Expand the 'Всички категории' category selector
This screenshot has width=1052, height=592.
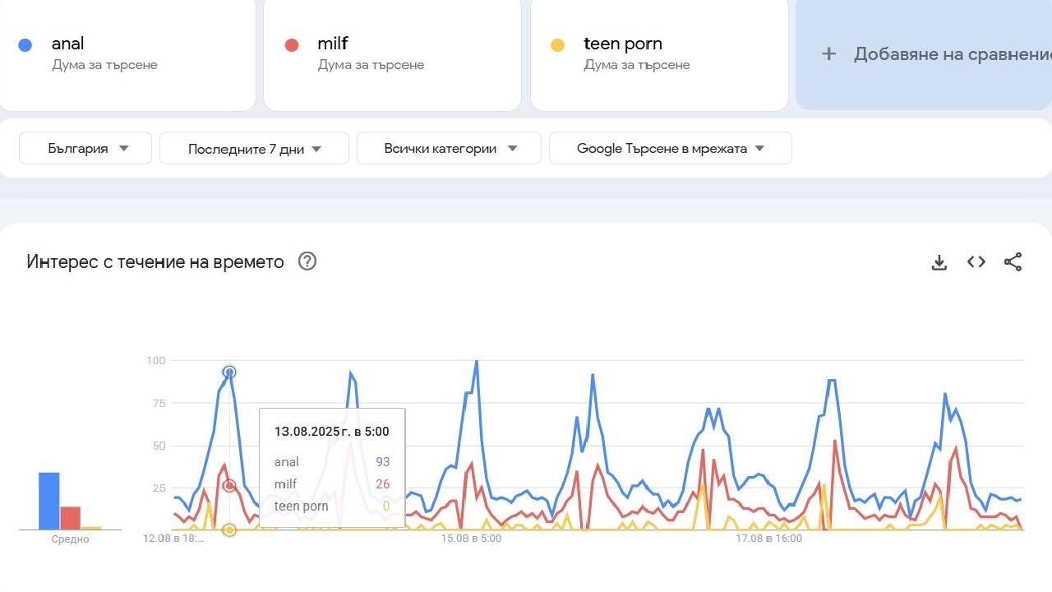[x=448, y=149]
